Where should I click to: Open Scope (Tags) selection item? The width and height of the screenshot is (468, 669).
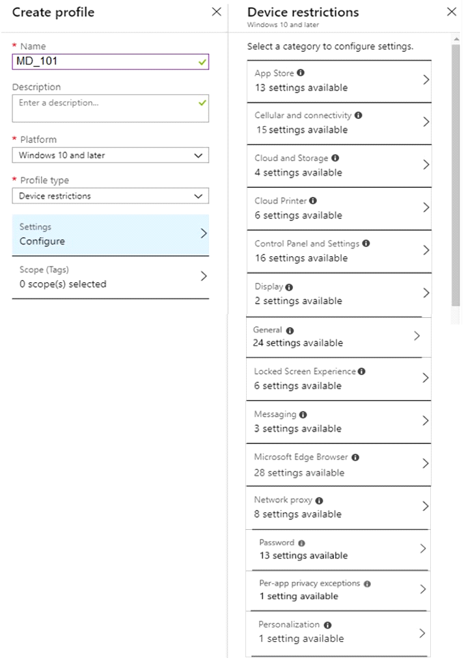click(111, 277)
